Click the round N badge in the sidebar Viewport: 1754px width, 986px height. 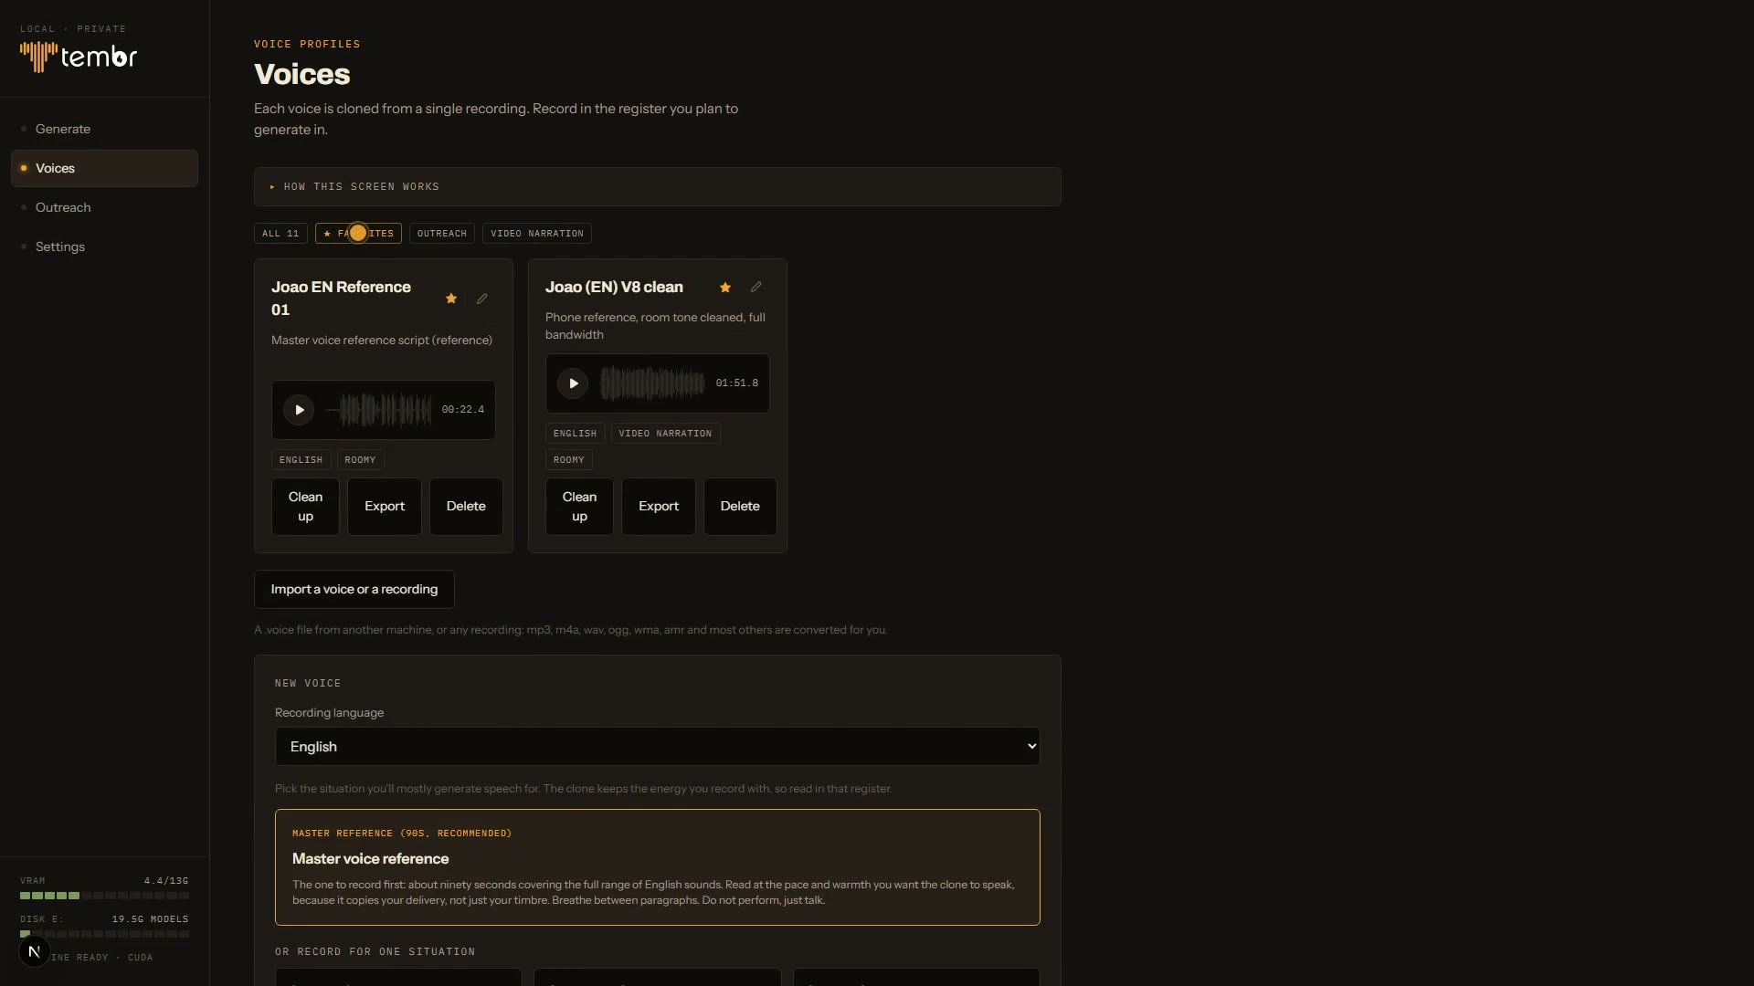34,952
